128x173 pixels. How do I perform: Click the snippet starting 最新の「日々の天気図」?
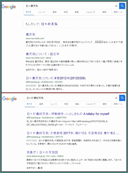tap(74, 161)
